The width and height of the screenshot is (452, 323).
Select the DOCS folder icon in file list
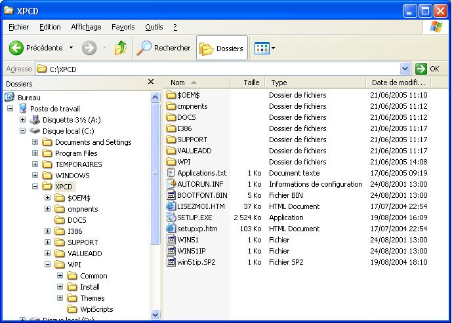pos(171,117)
